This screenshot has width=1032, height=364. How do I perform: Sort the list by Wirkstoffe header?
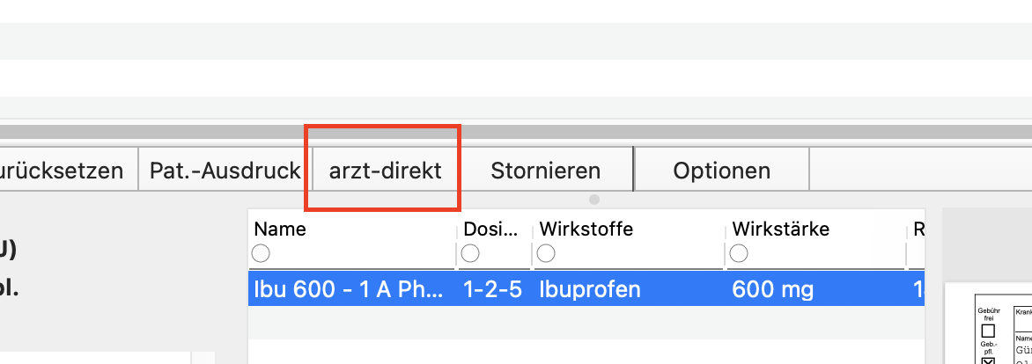(586, 229)
